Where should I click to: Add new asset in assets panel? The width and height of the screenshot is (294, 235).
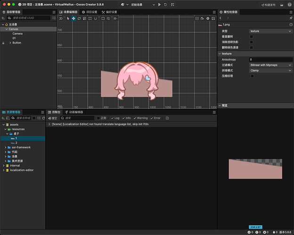[3, 118]
